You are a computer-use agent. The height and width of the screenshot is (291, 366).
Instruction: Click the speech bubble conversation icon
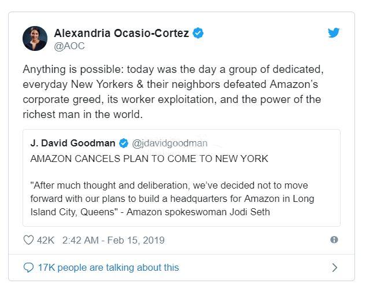point(28,267)
